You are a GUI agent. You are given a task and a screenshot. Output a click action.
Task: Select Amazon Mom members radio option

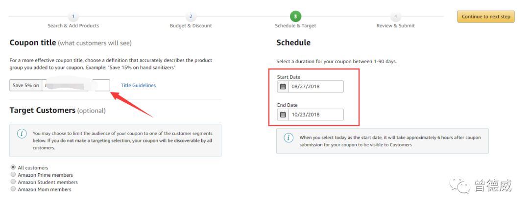13,189
